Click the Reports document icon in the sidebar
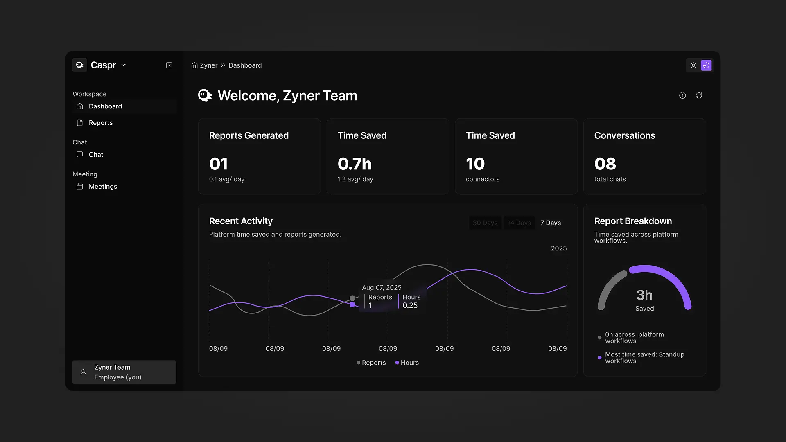 coord(80,123)
